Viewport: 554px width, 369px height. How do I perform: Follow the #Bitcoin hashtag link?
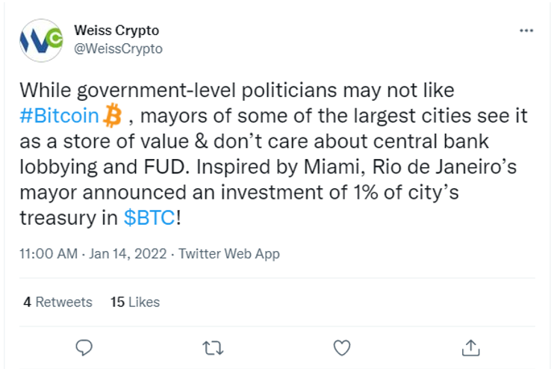(59, 116)
